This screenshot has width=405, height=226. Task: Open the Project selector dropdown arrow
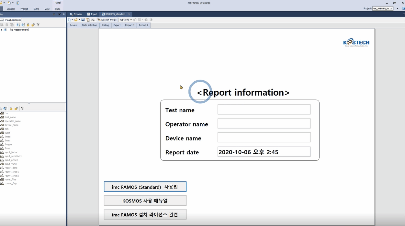pyautogui.click(x=398, y=9)
